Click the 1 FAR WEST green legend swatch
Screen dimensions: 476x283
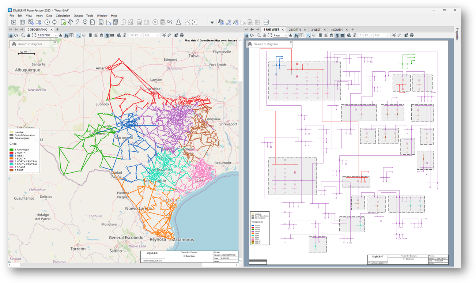click(x=11, y=150)
